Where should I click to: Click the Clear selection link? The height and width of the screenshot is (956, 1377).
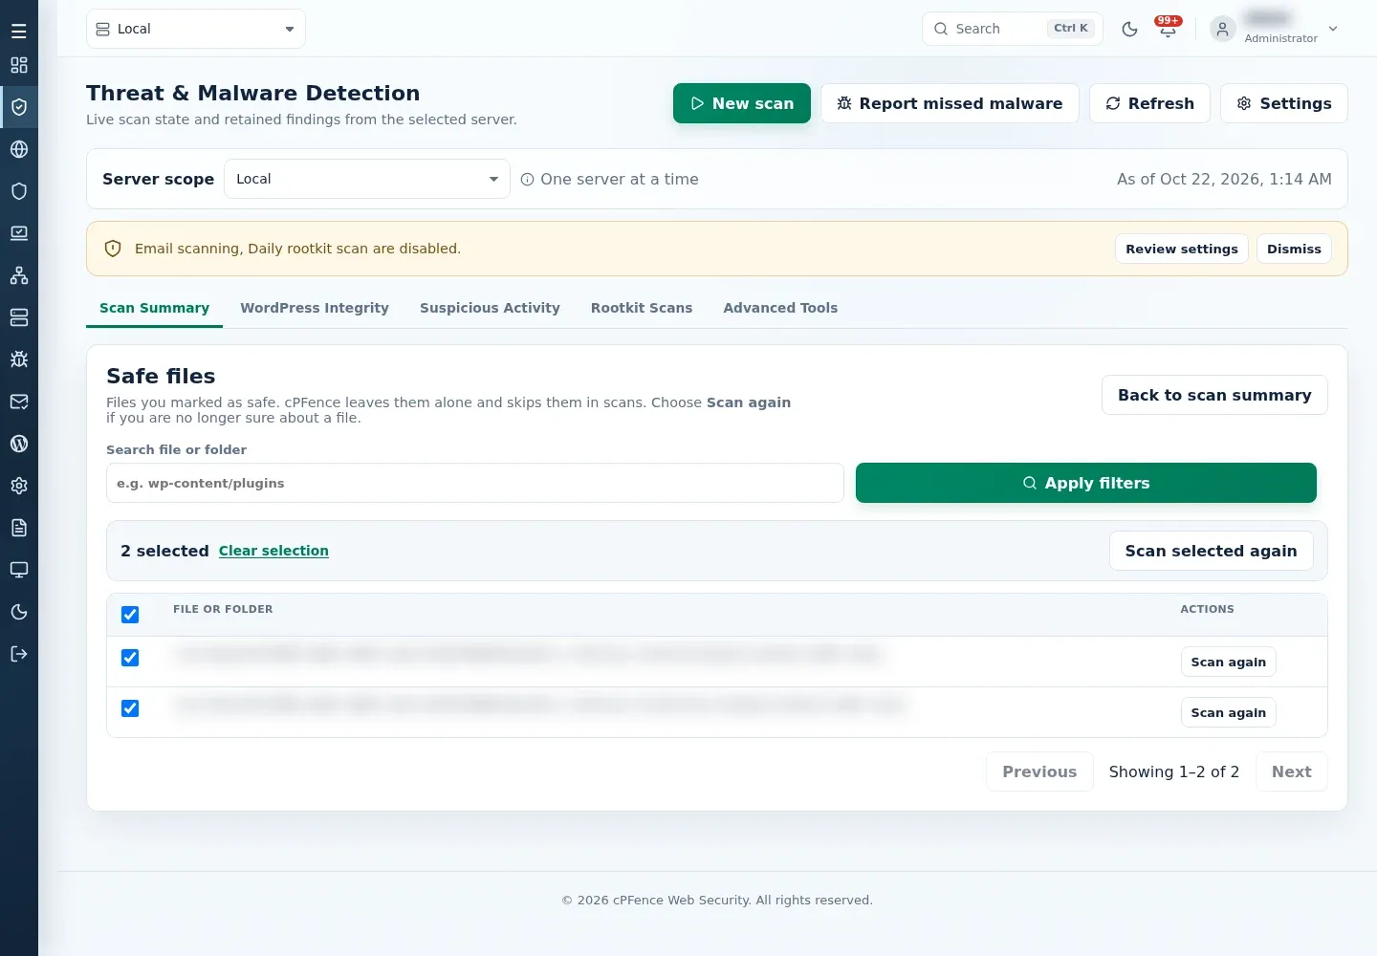273,551
